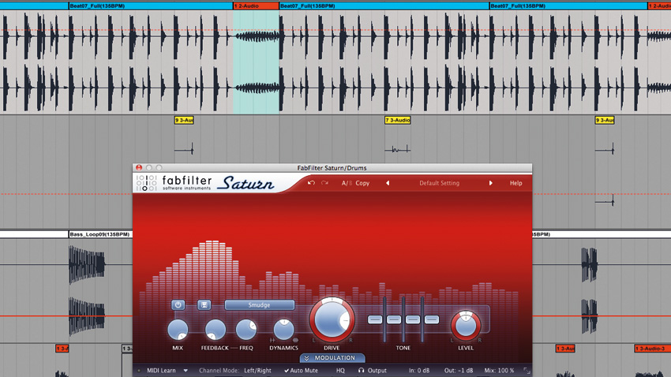Expand the Modulation section
Image resolution: width=671 pixels, height=377 pixels.
pos(332,358)
